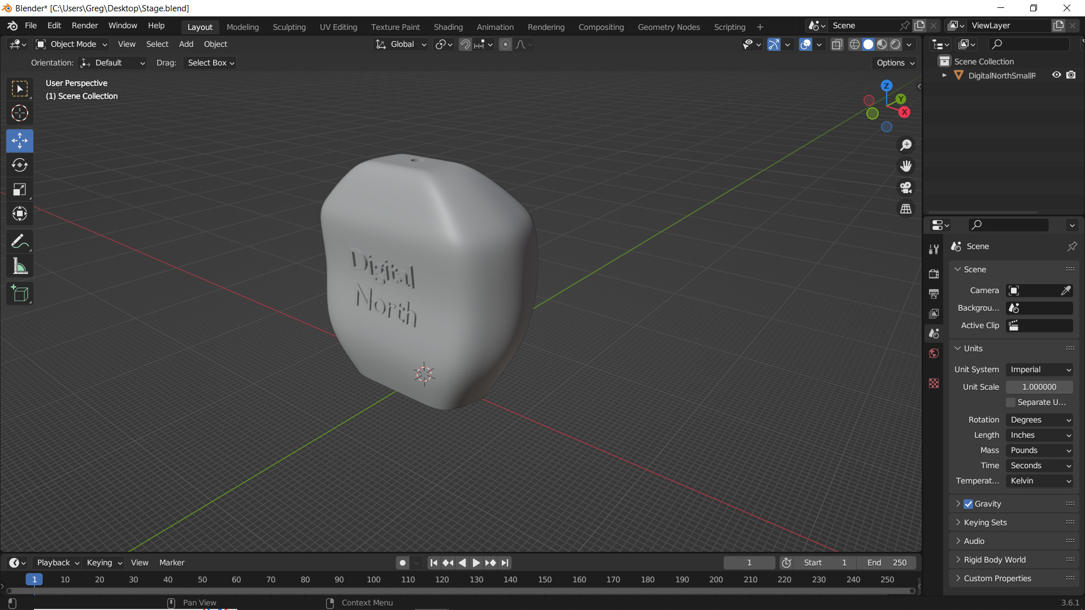Click the Z axis on navigation gizmo
This screenshot has height=610, width=1085.
[x=887, y=86]
